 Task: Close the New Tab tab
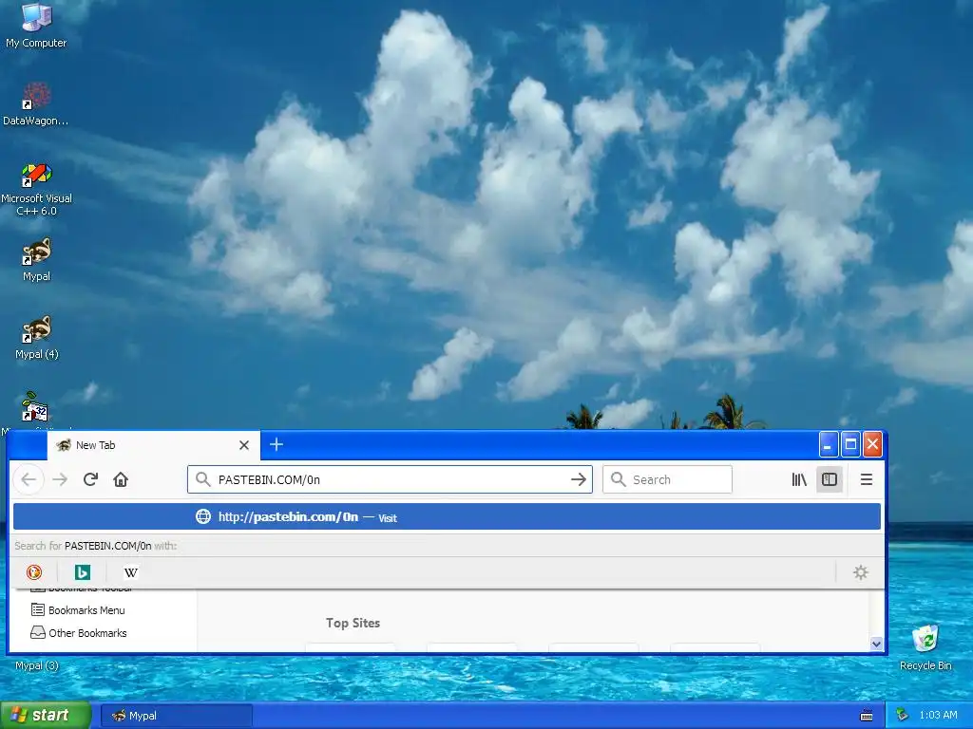pyautogui.click(x=244, y=445)
